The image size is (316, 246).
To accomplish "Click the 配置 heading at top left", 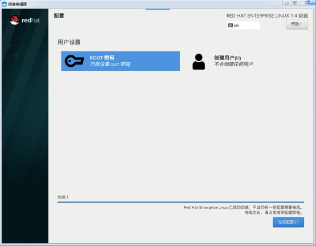I will pos(59,15).
